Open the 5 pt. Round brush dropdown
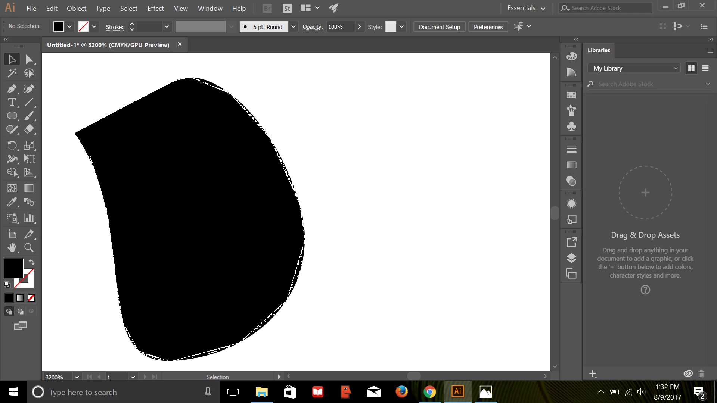 coord(294,27)
